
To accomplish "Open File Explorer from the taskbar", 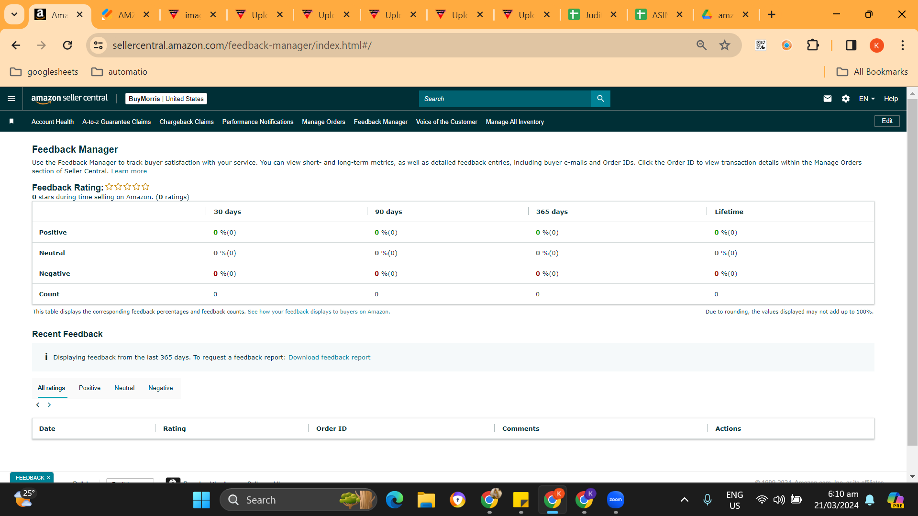I will (426, 500).
